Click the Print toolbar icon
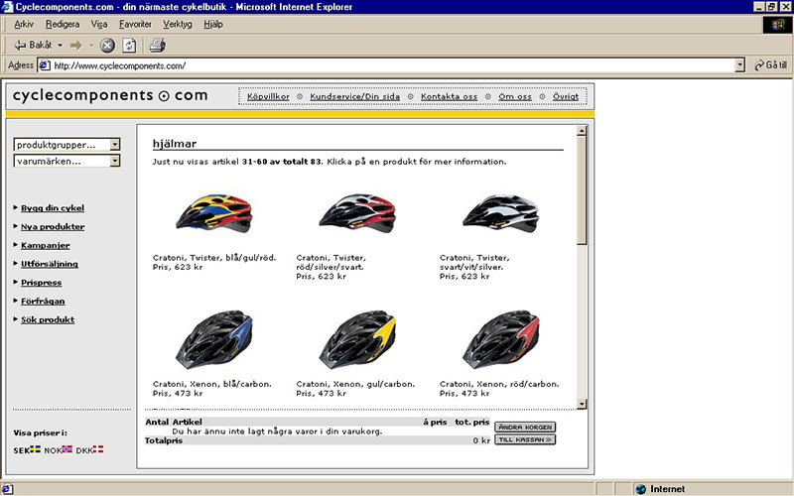Viewport: 794px width, 496px height. [x=157, y=46]
